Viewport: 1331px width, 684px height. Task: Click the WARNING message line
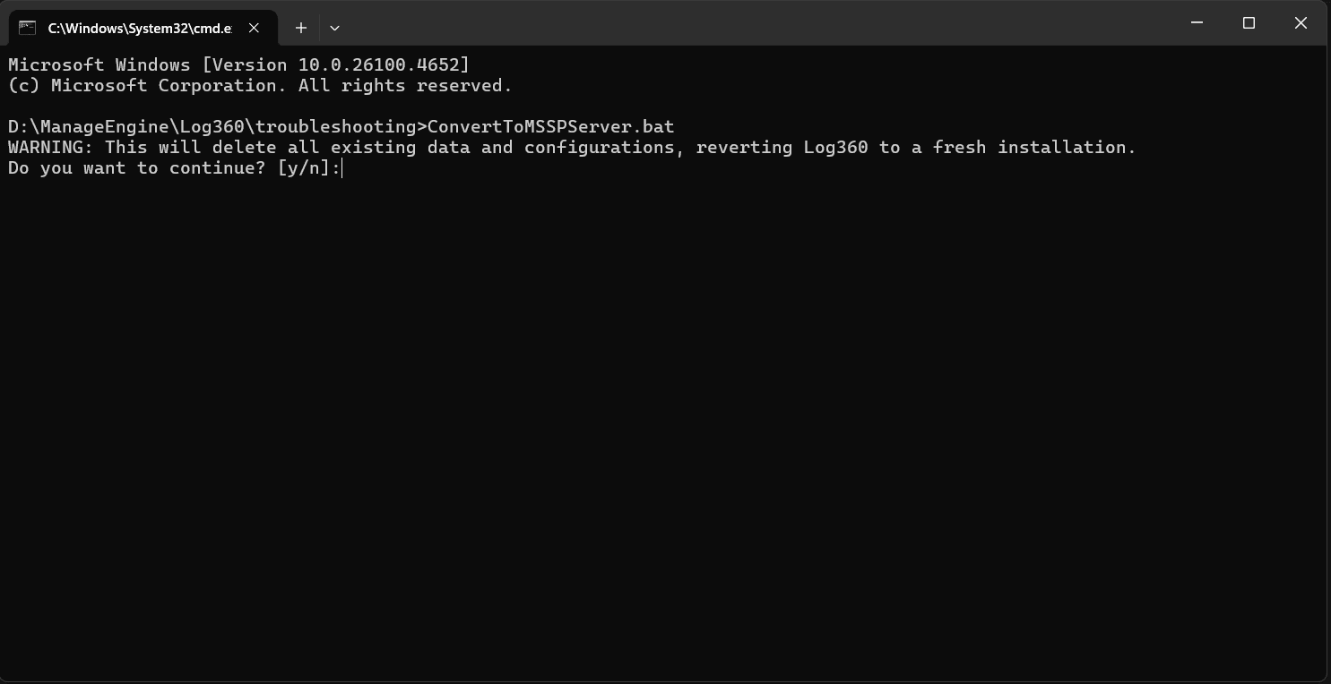(571, 147)
